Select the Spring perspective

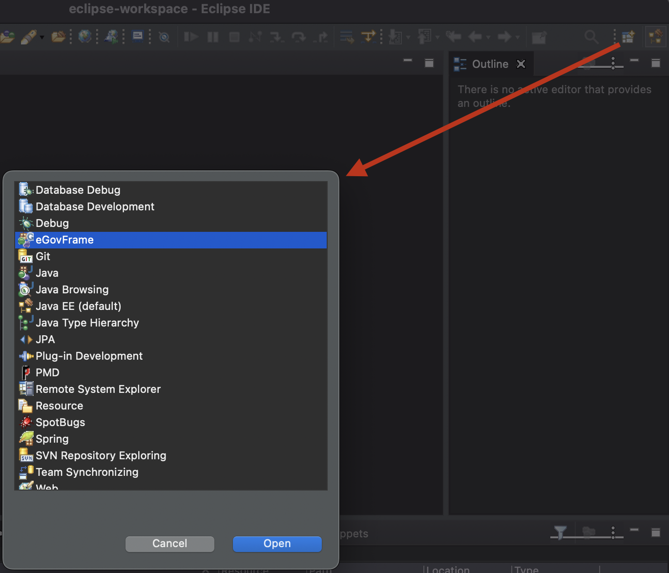[171, 439]
